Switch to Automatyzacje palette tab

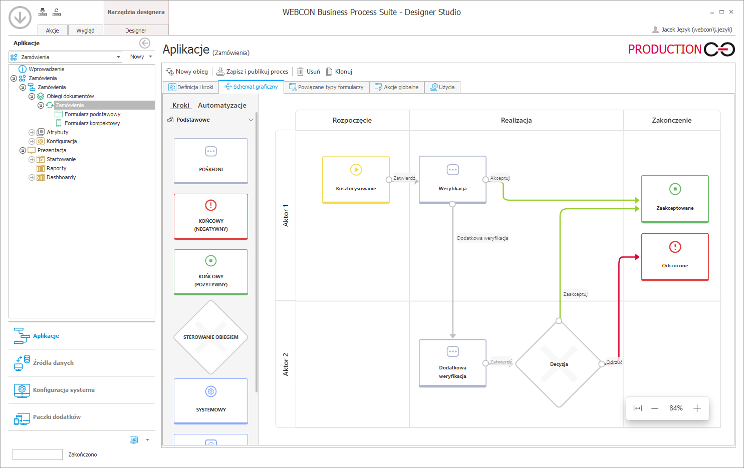click(222, 105)
